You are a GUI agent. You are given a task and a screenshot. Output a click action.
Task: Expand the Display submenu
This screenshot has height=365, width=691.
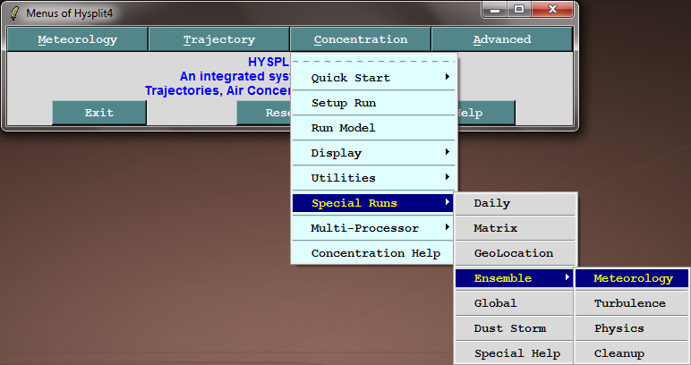[374, 153]
